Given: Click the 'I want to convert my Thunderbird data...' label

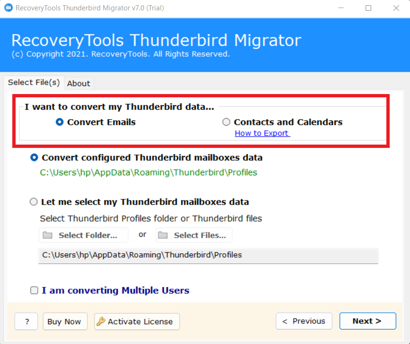Looking at the screenshot, I should click(x=119, y=107).
